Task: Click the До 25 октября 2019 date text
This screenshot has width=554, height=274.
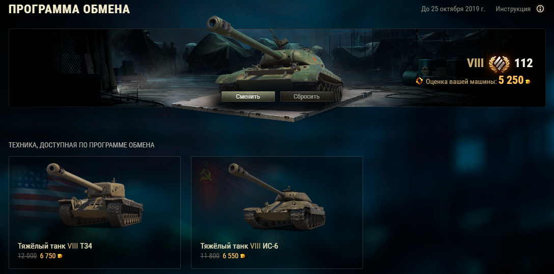Action: click(x=453, y=9)
